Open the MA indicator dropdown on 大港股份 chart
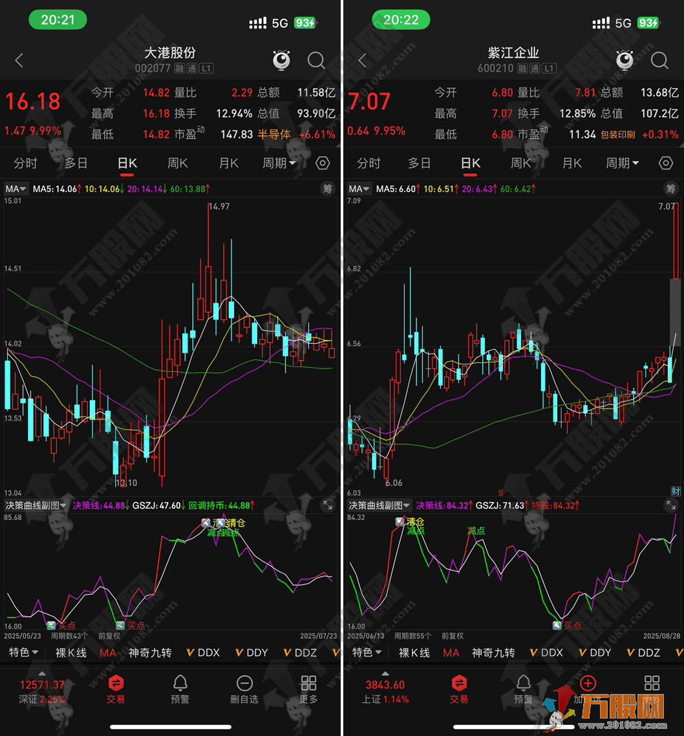The height and width of the screenshot is (736, 684). click(x=16, y=189)
